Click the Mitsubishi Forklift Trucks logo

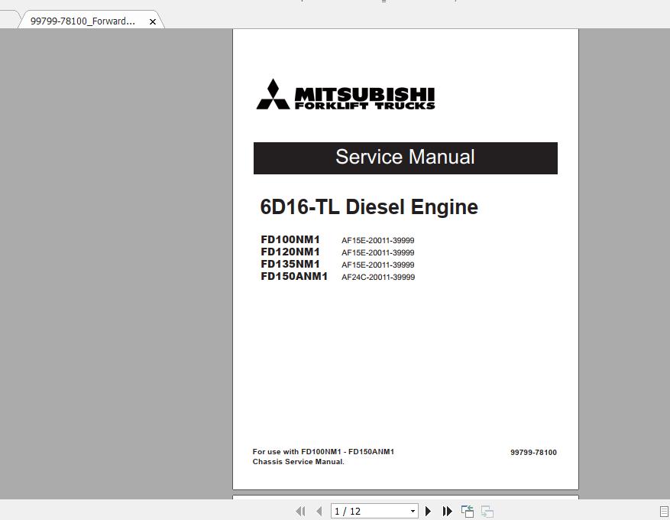[x=345, y=95]
